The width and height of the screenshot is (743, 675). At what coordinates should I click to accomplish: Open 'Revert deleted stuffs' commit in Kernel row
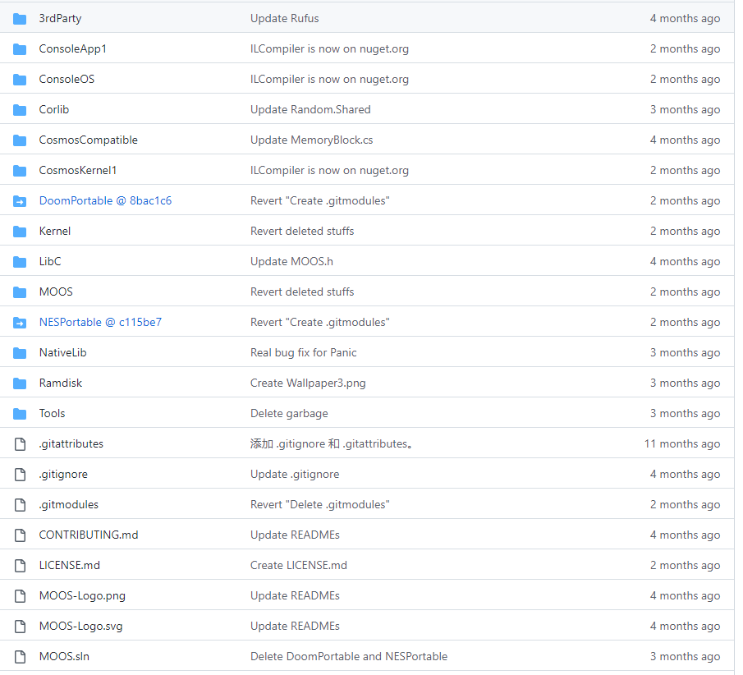302,231
